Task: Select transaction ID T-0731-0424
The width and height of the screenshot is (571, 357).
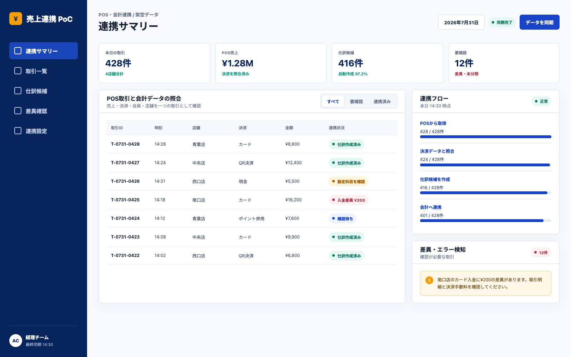Action: tap(125, 218)
